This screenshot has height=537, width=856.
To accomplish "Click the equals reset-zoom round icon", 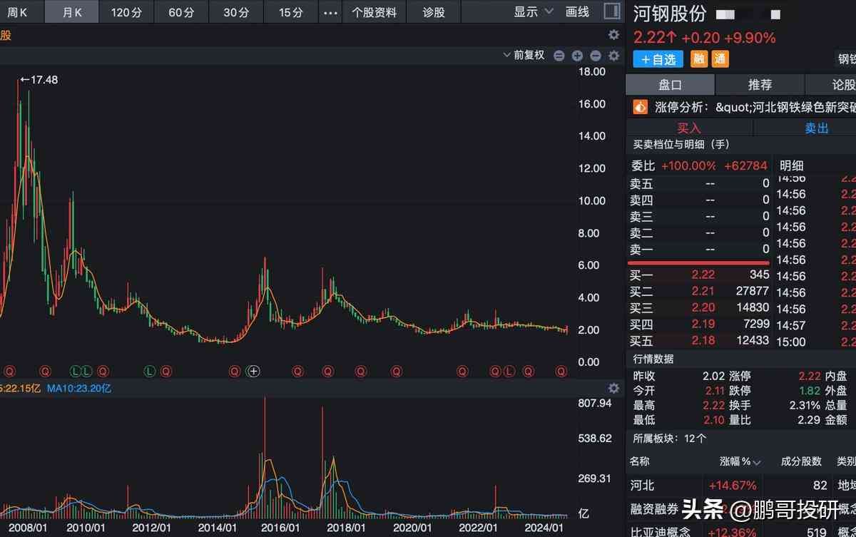I will point(559,56).
